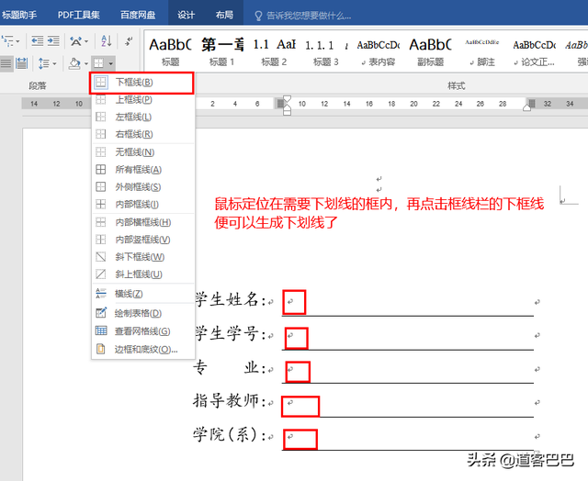Image resolution: width=588 pixels, height=481 pixels.
Task: Apply 内部横框线(H) inside horizontal border
Action: [142, 222]
